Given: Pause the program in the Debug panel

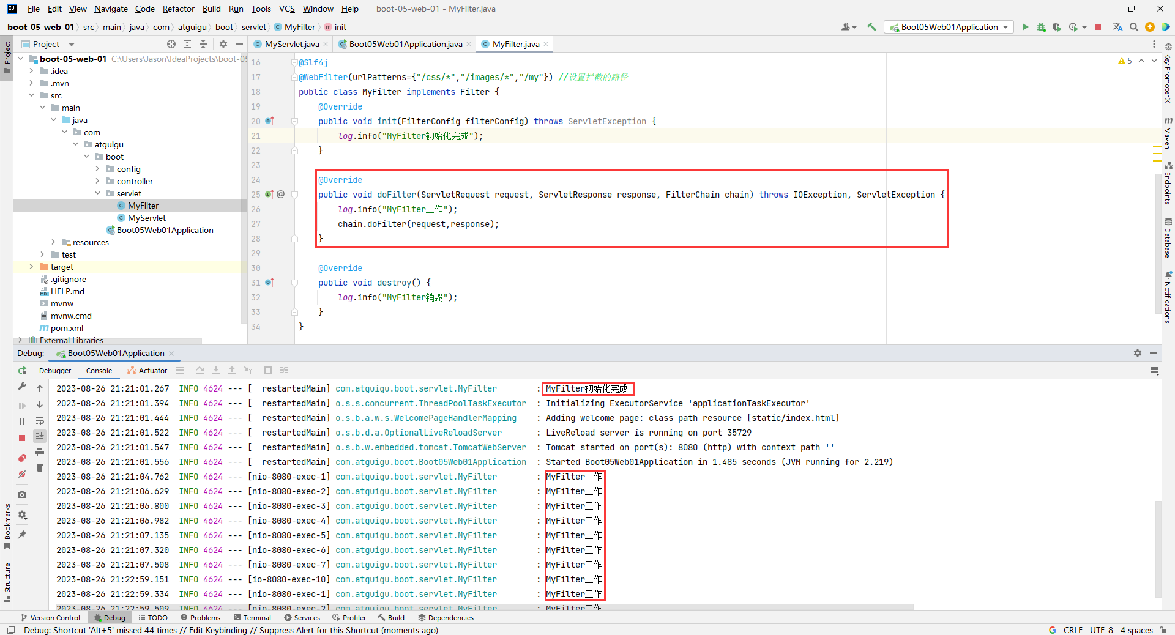Looking at the screenshot, I should tap(22, 421).
